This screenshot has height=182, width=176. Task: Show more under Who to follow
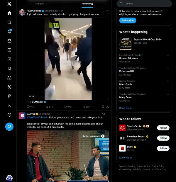coord(125,158)
